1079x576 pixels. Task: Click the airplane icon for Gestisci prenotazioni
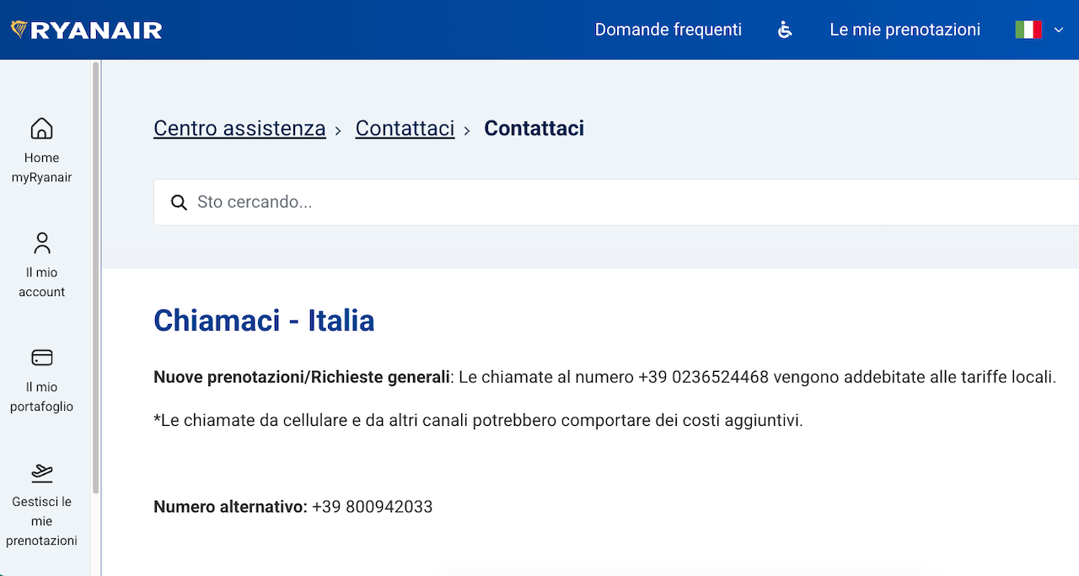tap(41, 472)
